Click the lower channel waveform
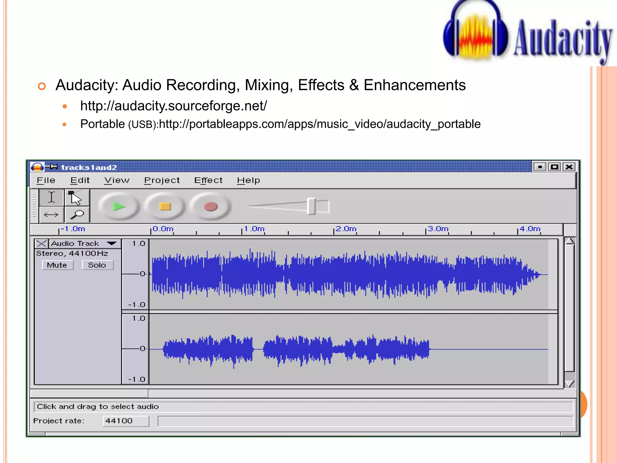Image resolution: width=617 pixels, height=463 pixels. pos(349,349)
